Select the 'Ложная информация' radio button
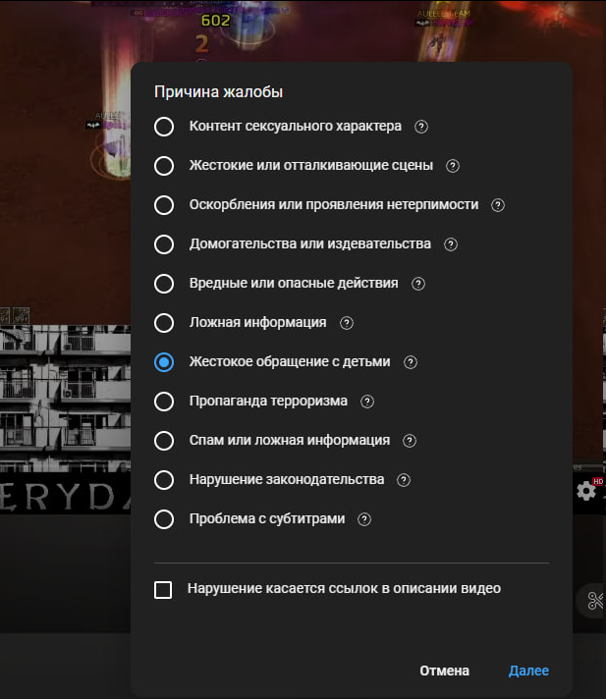 coord(164,323)
